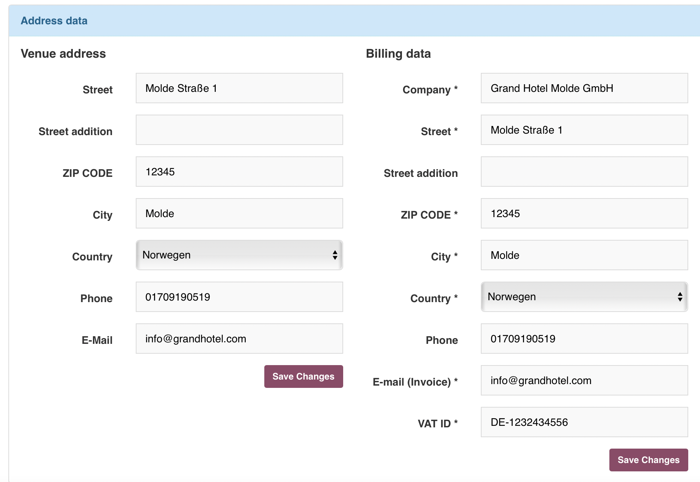This screenshot has height=482, width=700.
Task: Edit the Company field Grand Hotel Molde GmbH
Action: click(584, 88)
